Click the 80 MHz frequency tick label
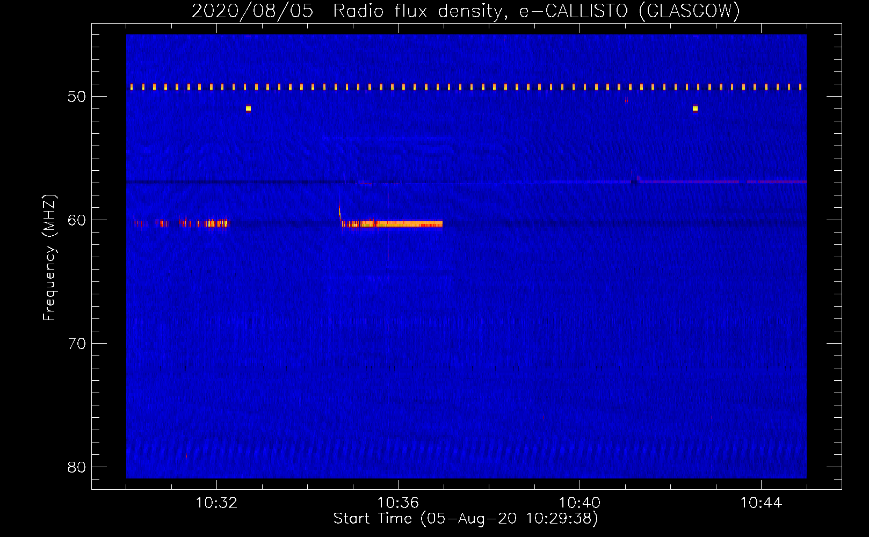Viewport: 869px width, 537px height. 77,467
